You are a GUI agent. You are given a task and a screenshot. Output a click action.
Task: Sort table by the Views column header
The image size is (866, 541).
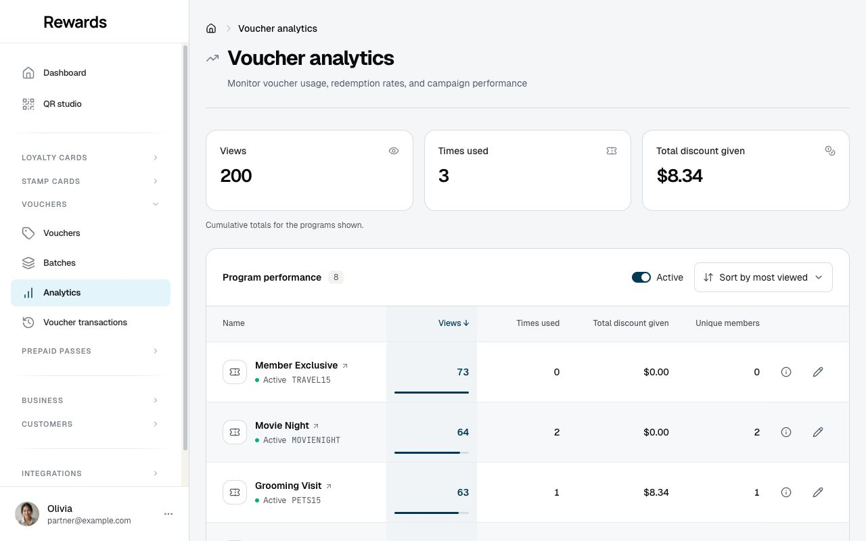coord(453,323)
